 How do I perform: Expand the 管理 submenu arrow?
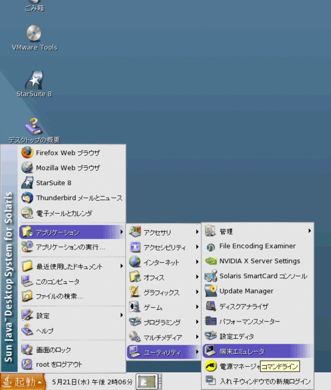pyautogui.click(x=310, y=231)
